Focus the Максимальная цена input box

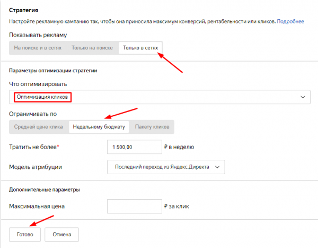pyautogui.click(x=134, y=206)
